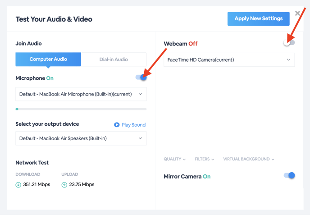The image size is (310, 215).
Task: Click the download speed arrow icon
Action: (x=18, y=185)
